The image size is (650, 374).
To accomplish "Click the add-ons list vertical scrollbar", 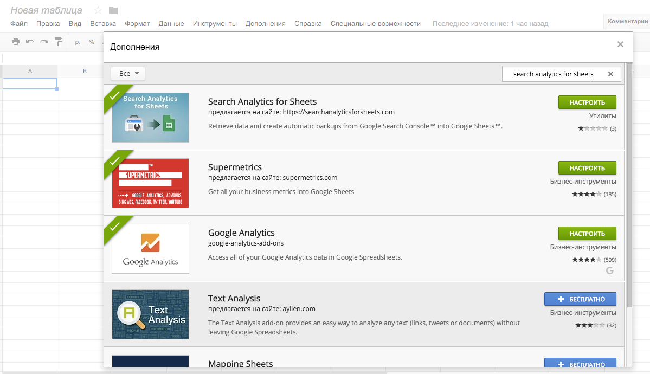I will click(630, 185).
